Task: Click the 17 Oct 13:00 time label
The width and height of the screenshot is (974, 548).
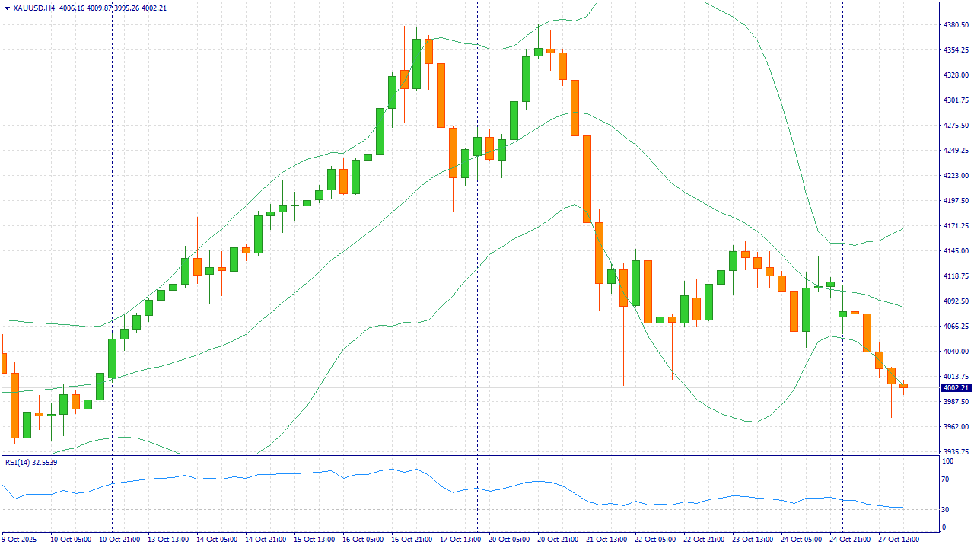Action: tap(460, 540)
